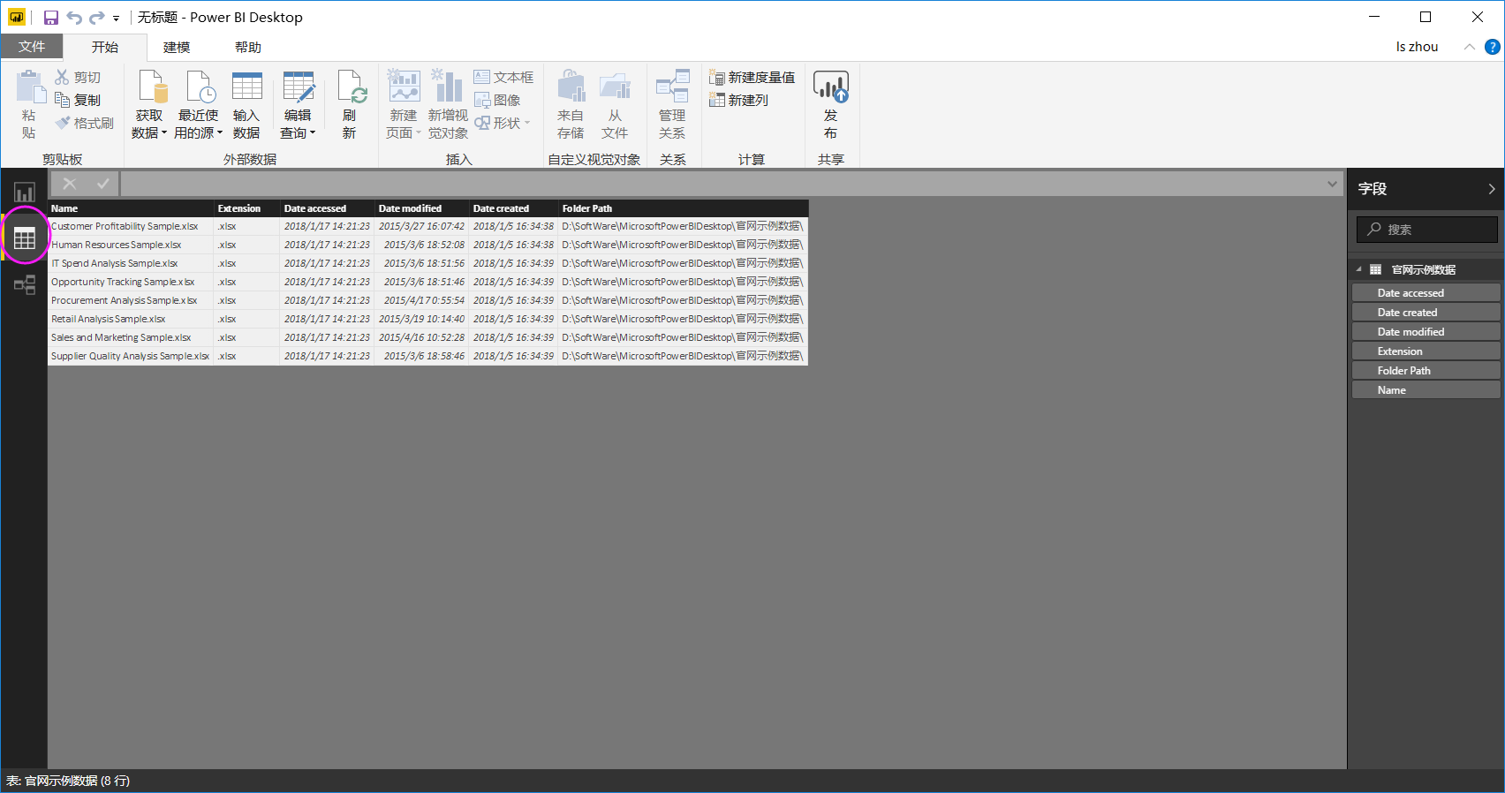Open the Shapes (形状) dropdown
1505x793 pixels.
tap(503, 124)
